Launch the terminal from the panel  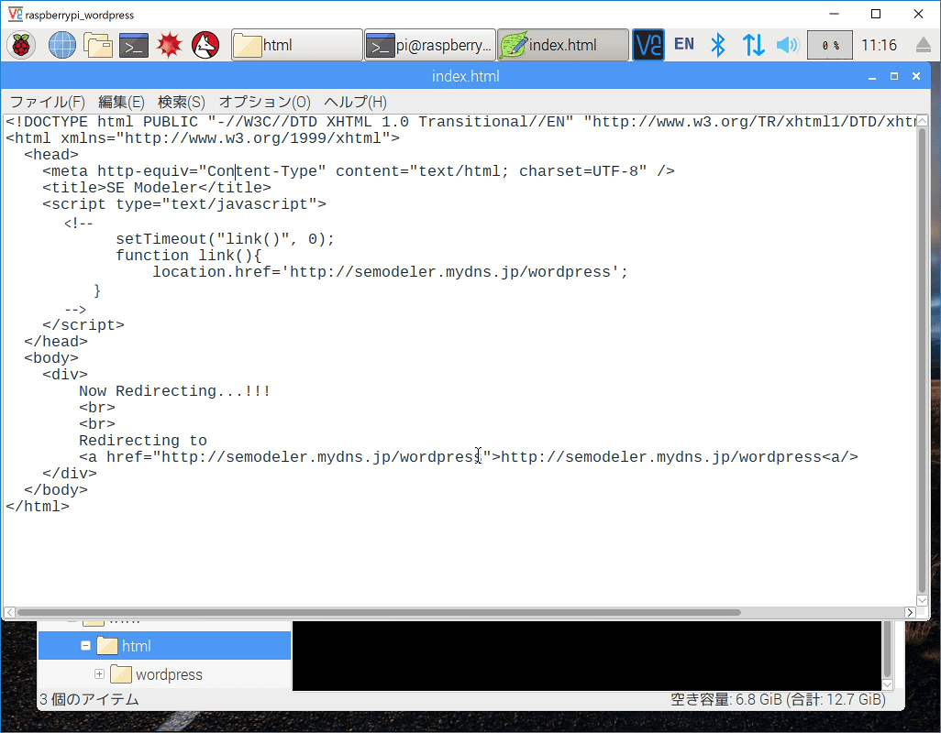(133, 46)
